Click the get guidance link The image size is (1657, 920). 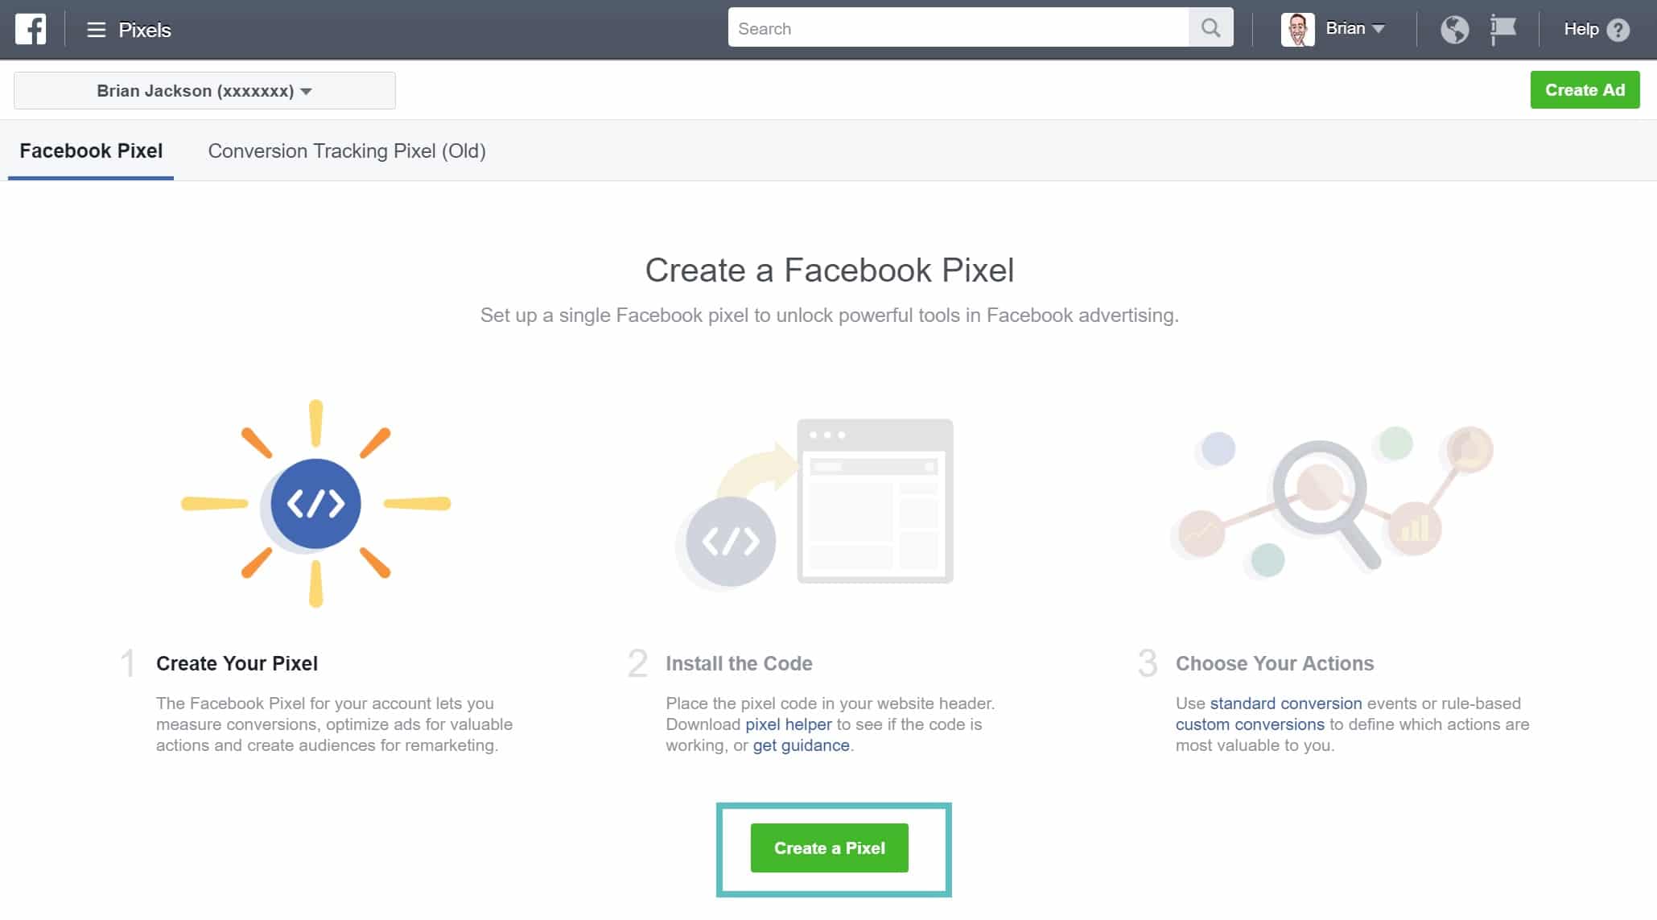pyautogui.click(x=801, y=745)
